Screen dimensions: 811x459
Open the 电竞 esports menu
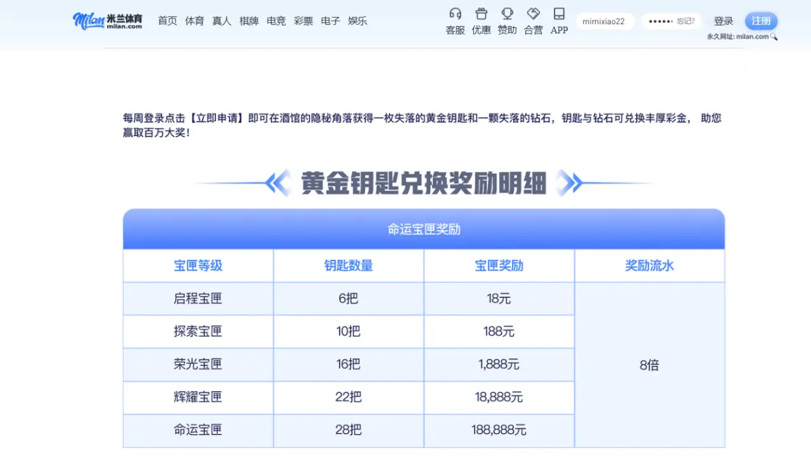click(276, 20)
